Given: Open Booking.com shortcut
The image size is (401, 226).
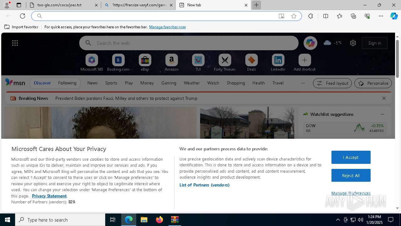Looking at the screenshot, I should point(118,63).
